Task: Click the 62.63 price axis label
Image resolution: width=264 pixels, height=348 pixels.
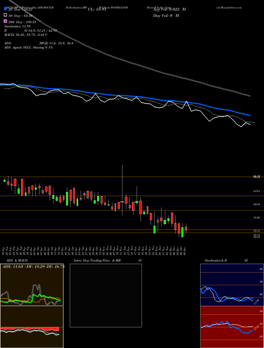Action: 257,191
